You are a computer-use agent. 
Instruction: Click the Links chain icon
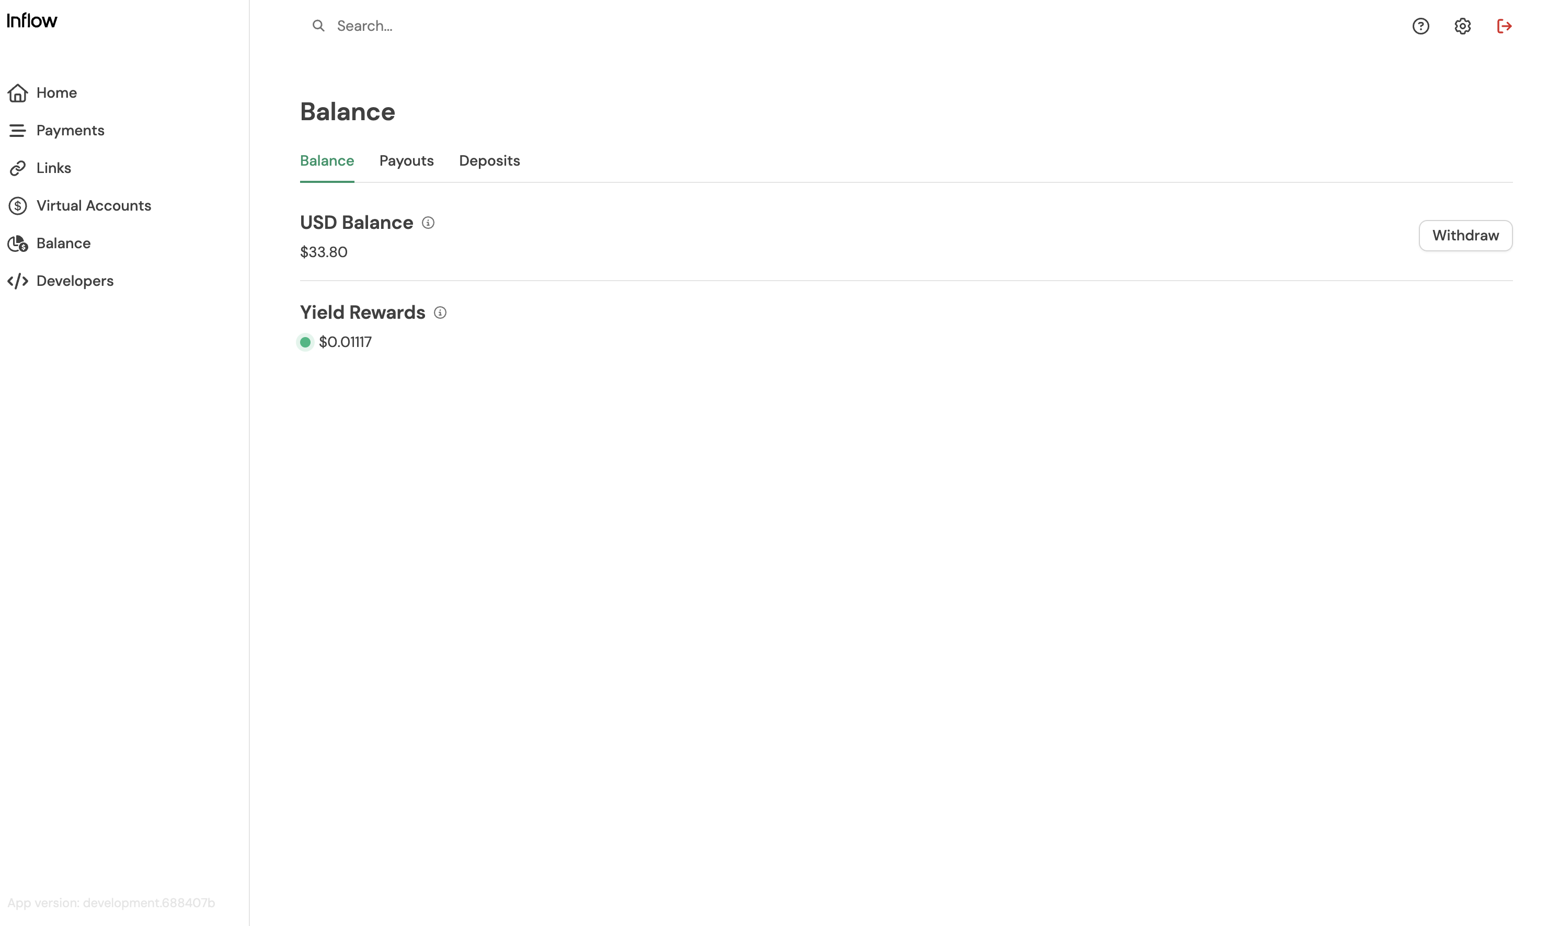17,168
